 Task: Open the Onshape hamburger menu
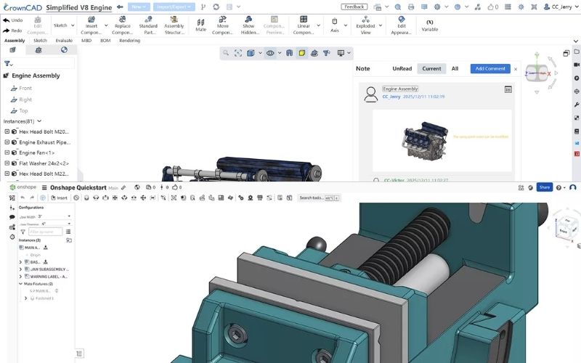44,187
